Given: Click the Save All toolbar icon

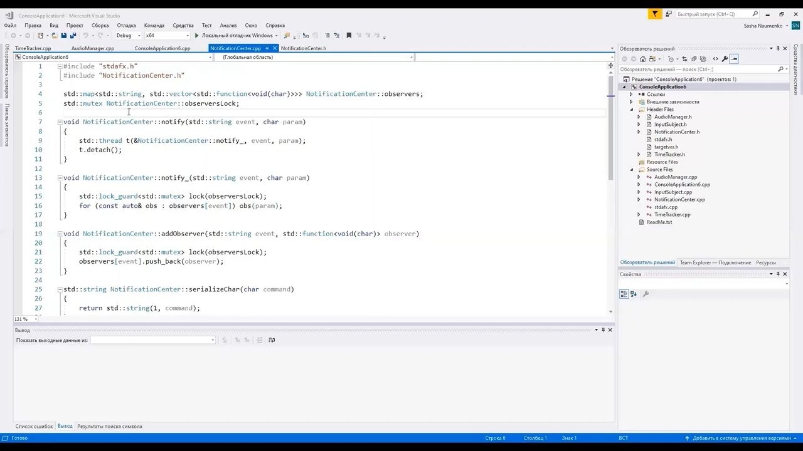Looking at the screenshot, I should (x=73, y=36).
